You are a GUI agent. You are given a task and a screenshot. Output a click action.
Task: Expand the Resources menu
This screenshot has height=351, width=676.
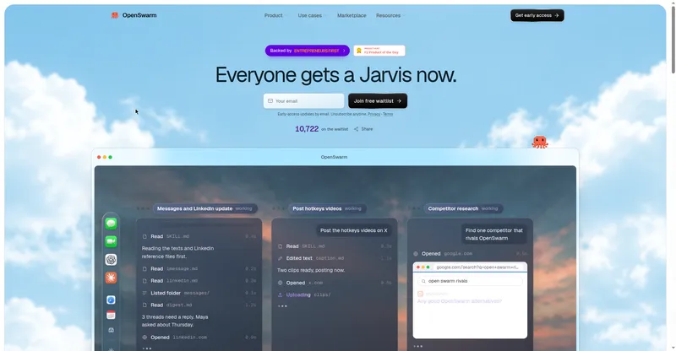[390, 15]
